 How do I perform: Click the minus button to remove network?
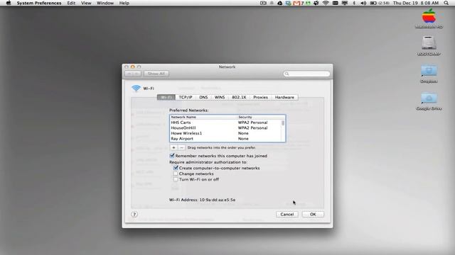181,147
